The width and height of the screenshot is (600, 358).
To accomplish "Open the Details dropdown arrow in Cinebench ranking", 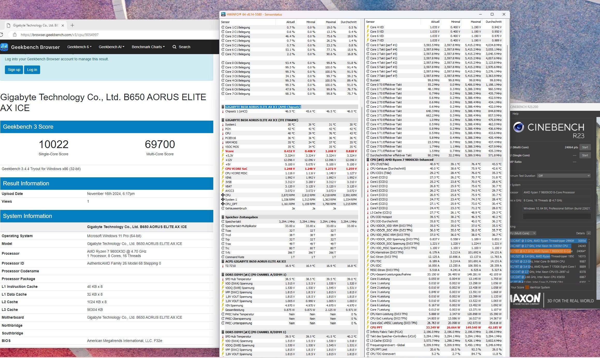I will [589, 233].
